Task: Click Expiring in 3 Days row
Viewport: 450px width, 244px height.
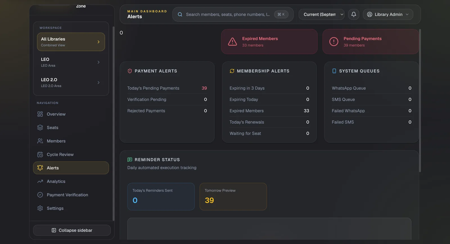Action: click(269, 88)
